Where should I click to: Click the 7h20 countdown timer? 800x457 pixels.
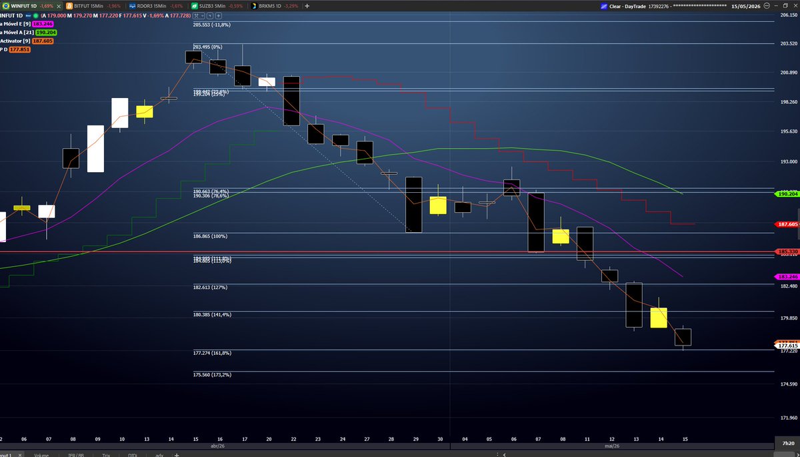[x=787, y=443]
